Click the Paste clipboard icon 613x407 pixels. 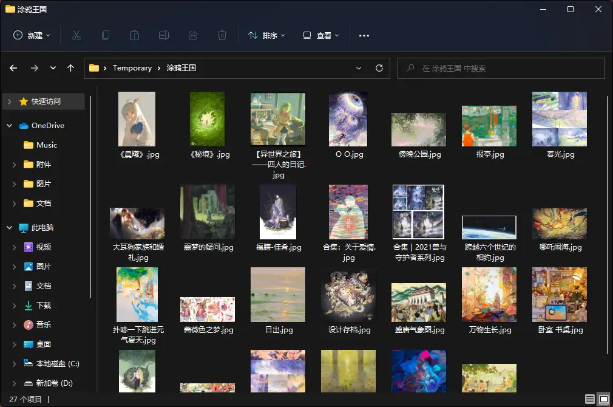tap(135, 36)
